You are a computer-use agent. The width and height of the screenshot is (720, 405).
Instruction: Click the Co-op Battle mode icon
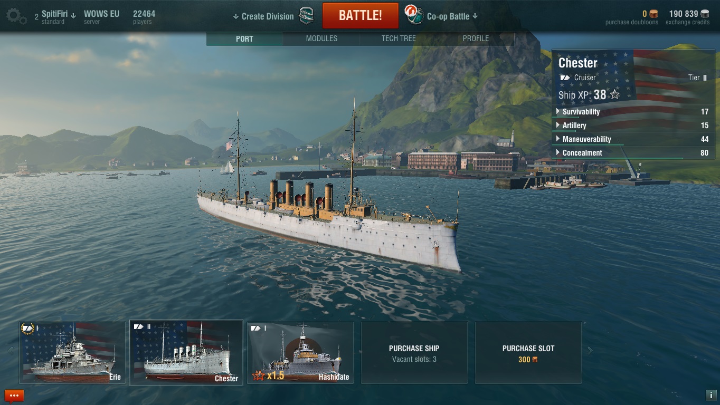pos(414,15)
